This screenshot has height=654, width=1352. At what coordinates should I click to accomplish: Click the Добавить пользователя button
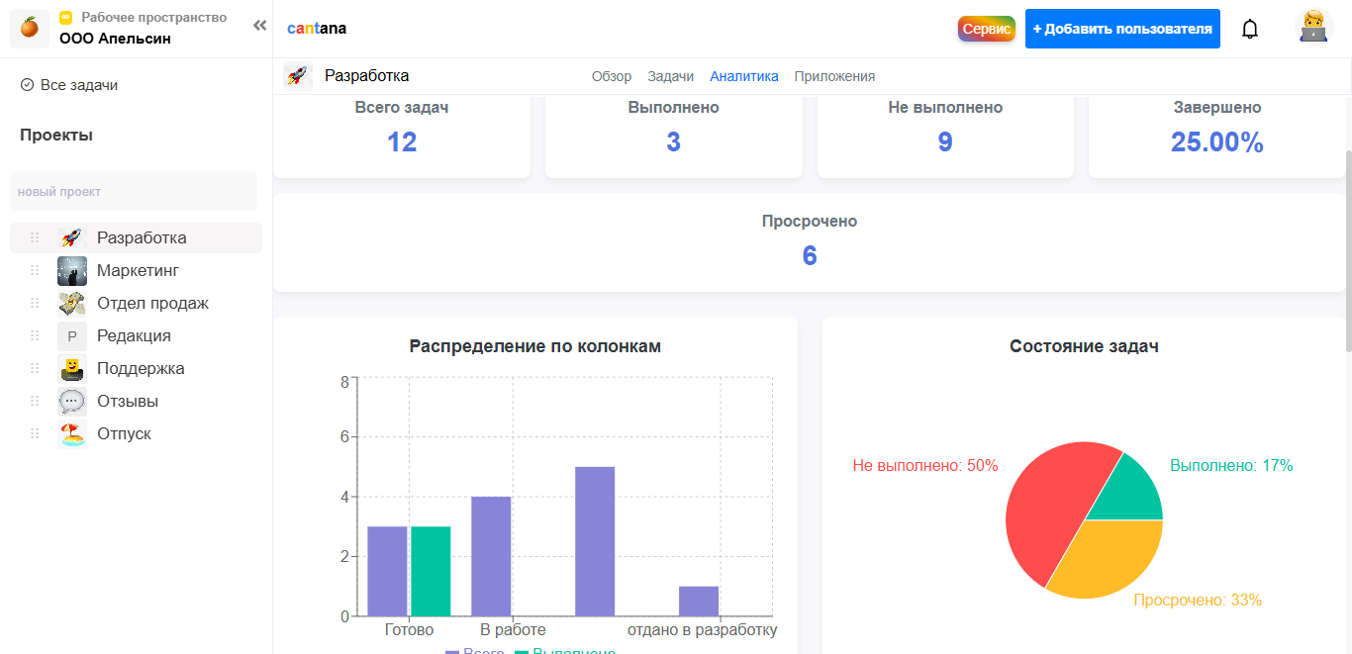click(x=1122, y=28)
